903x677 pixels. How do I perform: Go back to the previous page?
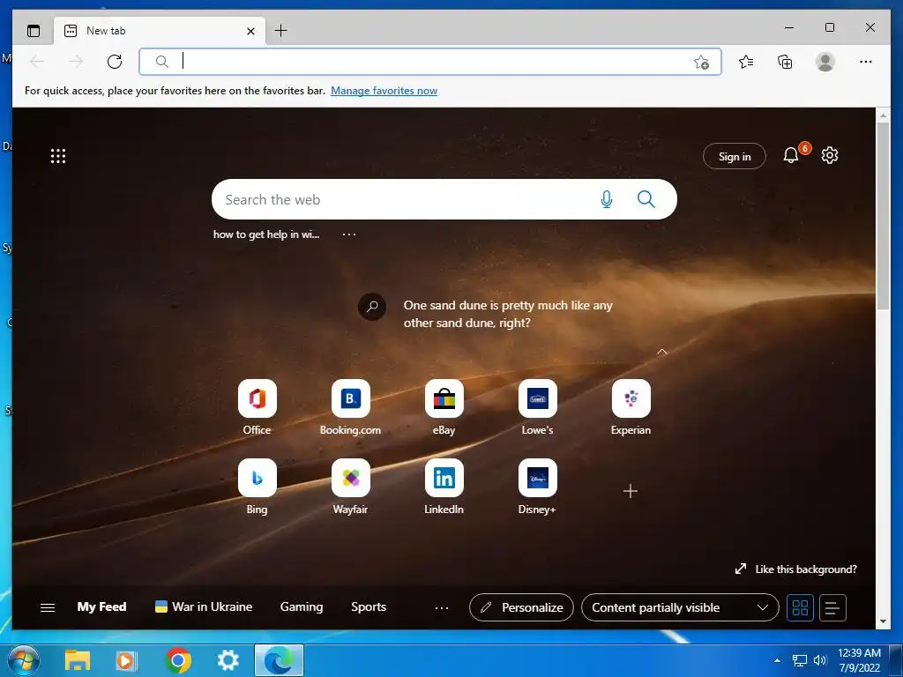pyautogui.click(x=37, y=62)
